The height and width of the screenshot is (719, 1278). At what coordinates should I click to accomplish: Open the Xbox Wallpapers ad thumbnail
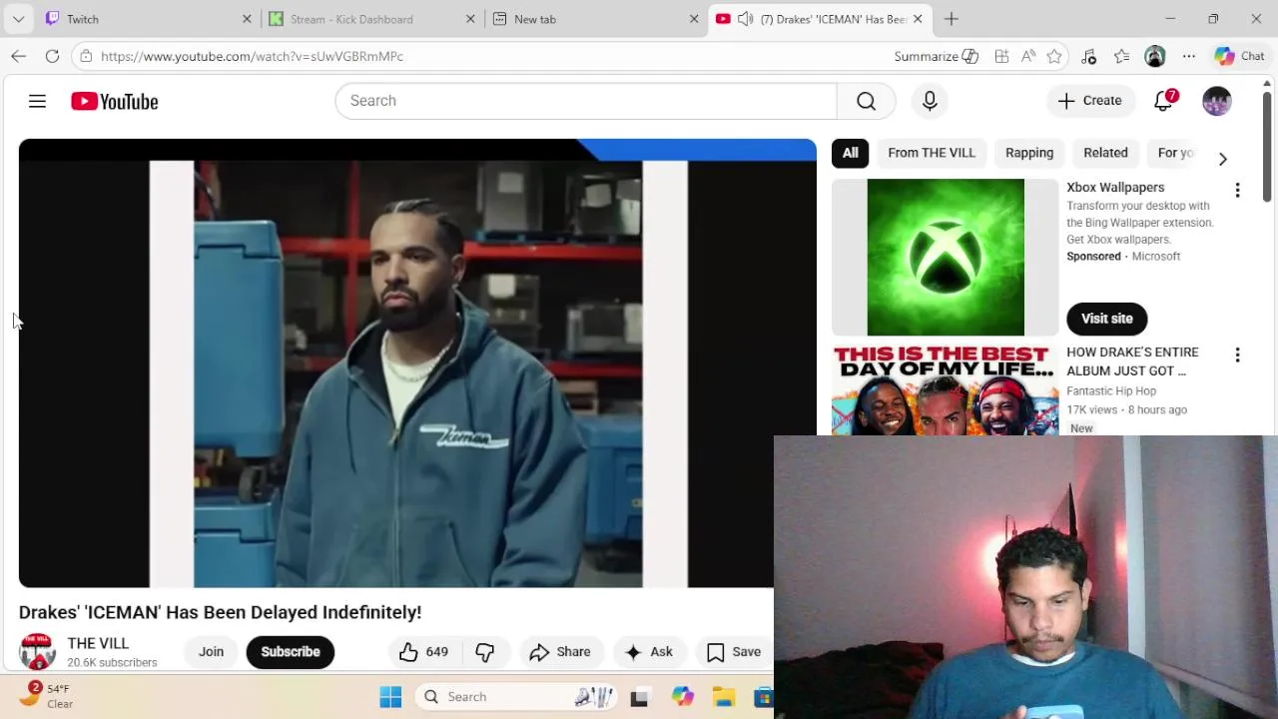(x=946, y=258)
